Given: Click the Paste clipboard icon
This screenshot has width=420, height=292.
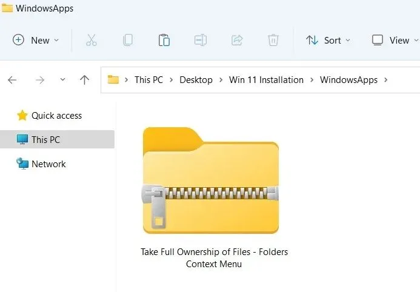Looking at the screenshot, I should pos(164,41).
